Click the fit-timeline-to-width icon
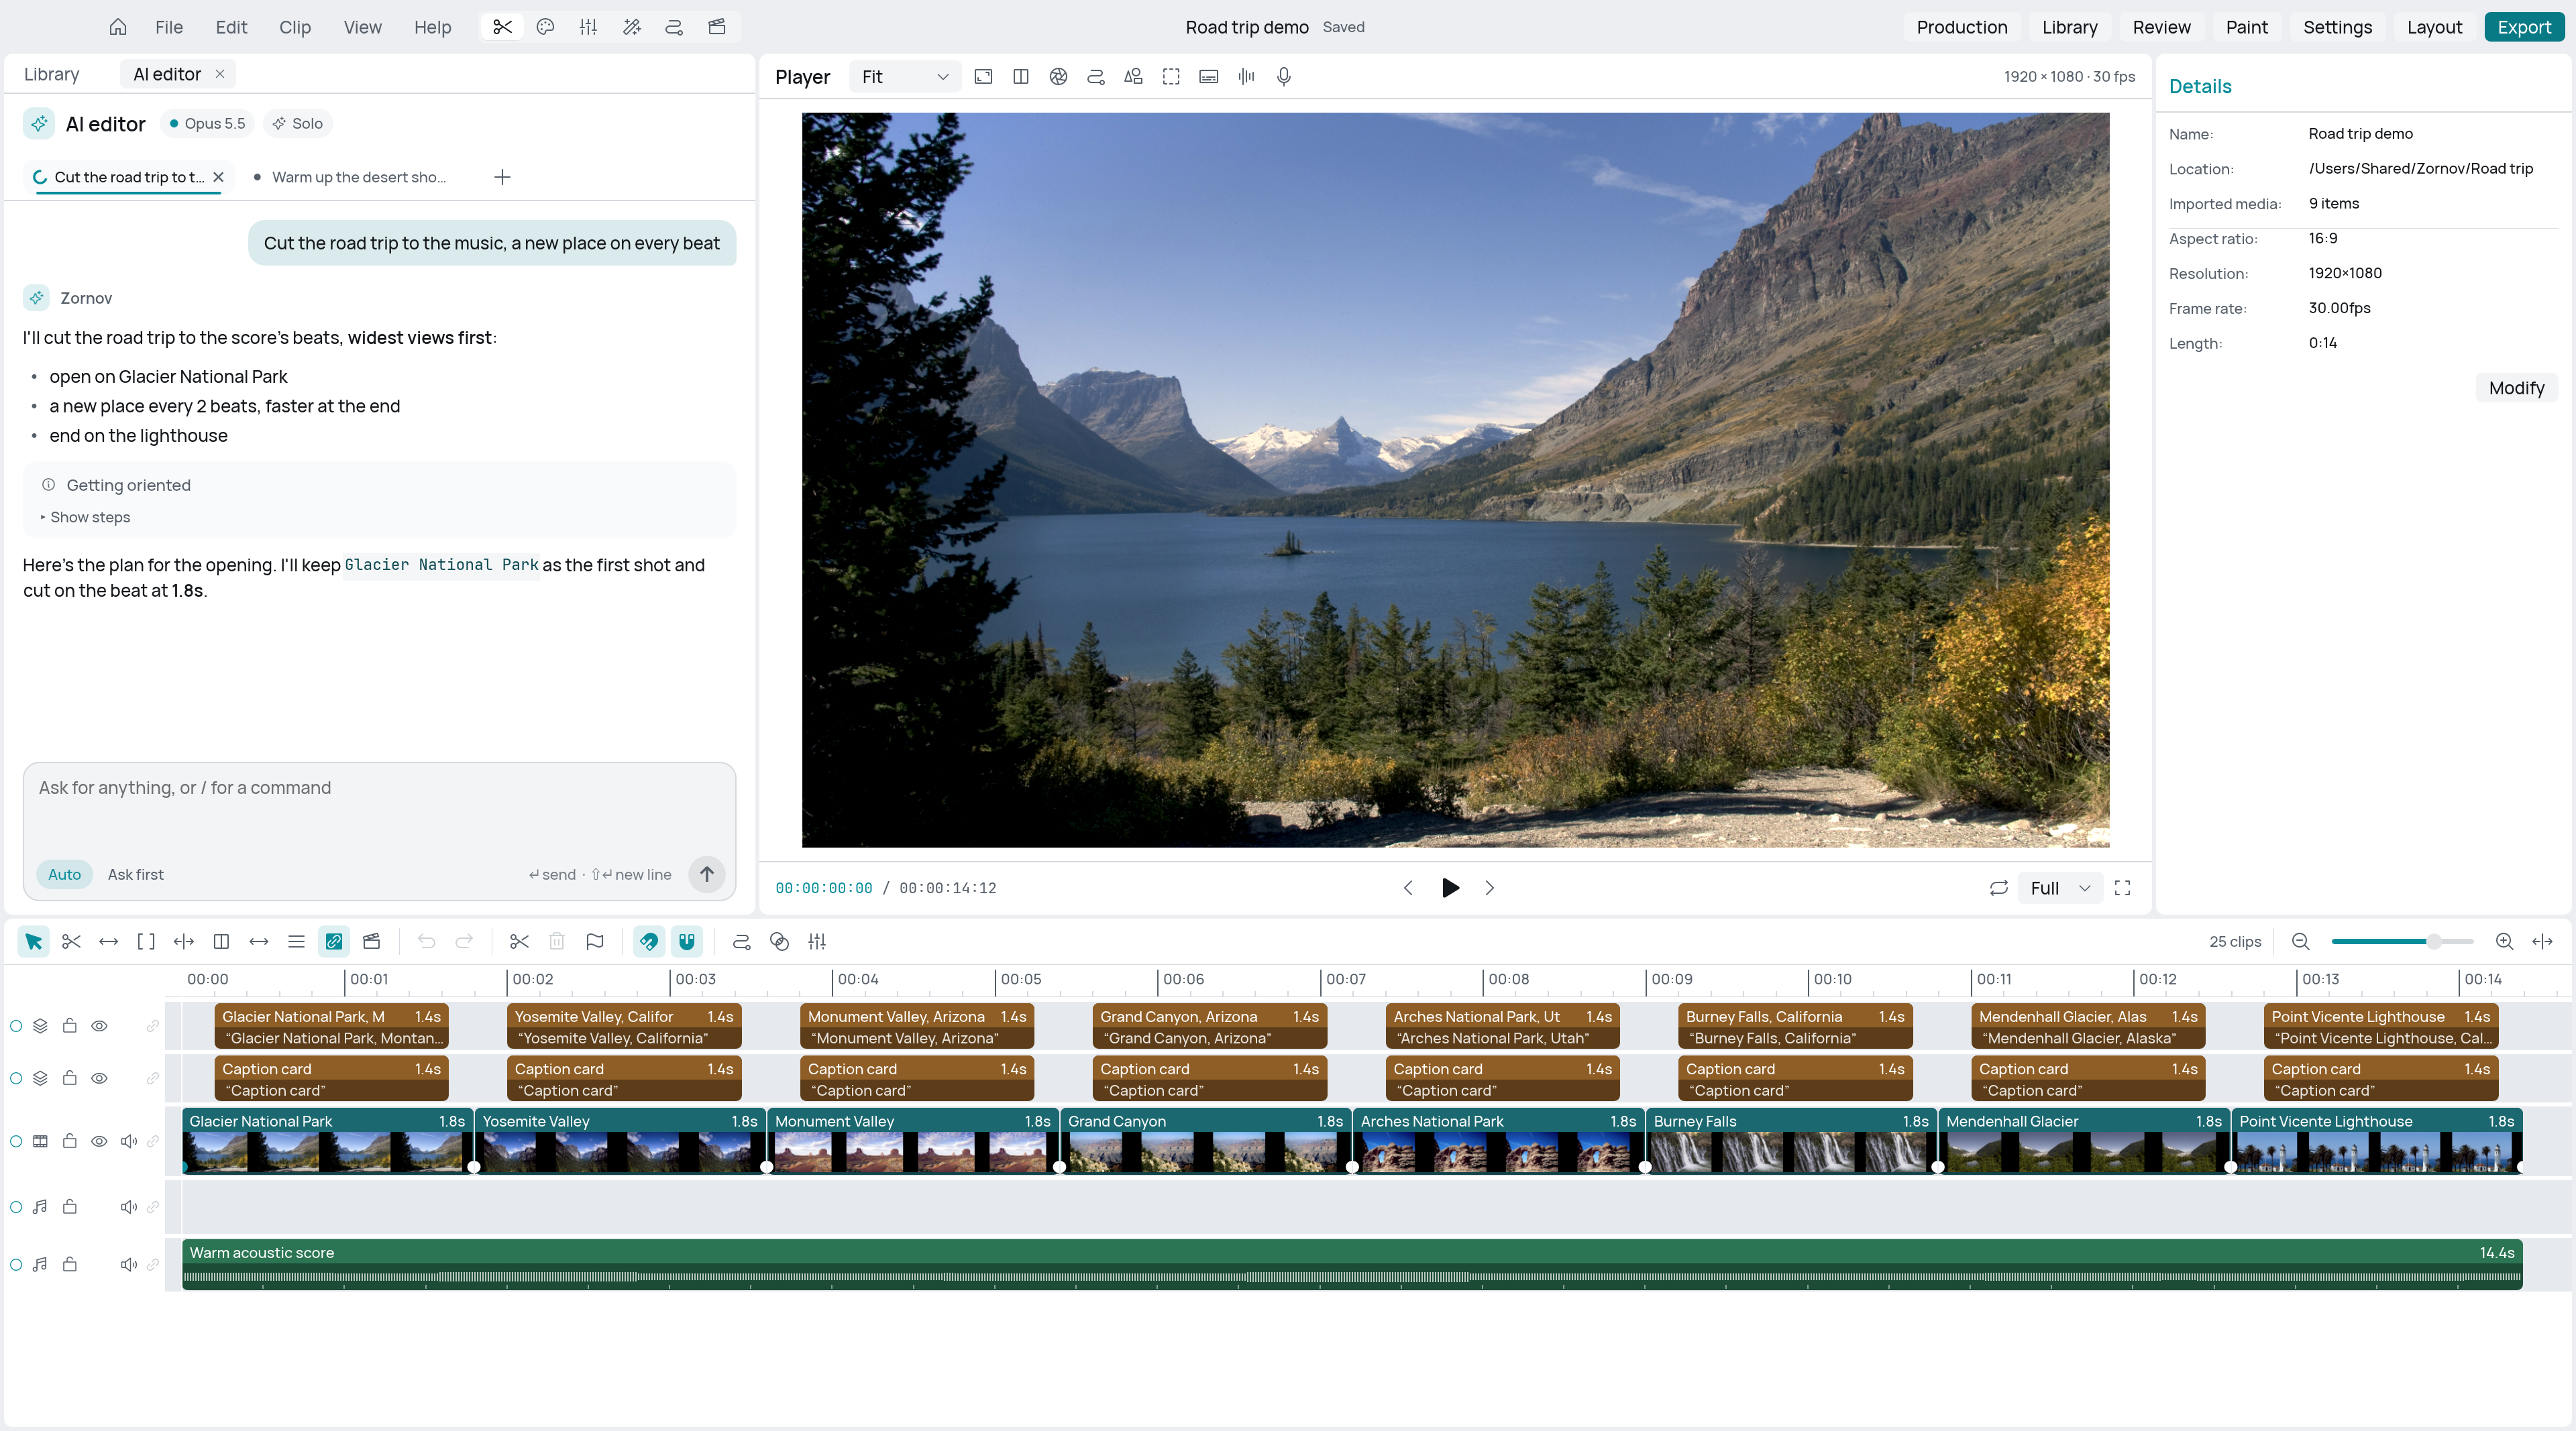2576x1431 pixels. pos(2542,941)
